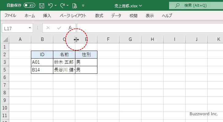
Task: Open the ヘルプ tab
Action: [x=167, y=16]
